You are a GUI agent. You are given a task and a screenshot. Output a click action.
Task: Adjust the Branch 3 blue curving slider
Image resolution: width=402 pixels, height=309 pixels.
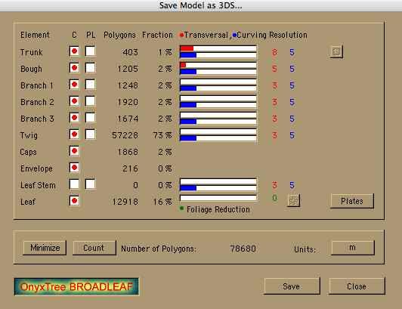pyautogui.click(x=218, y=122)
